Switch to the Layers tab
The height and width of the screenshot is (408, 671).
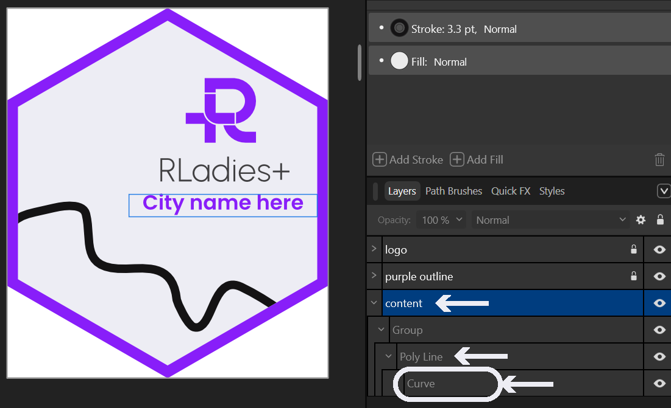pyautogui.click(x=402, y=191)
